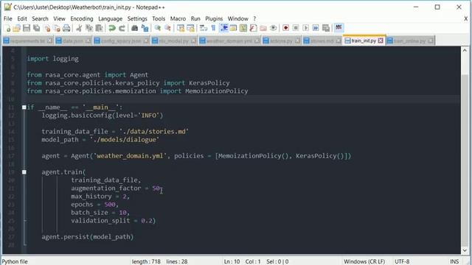
Task: Collapse the if __name__ code block
Action: [x=24, y=107]
